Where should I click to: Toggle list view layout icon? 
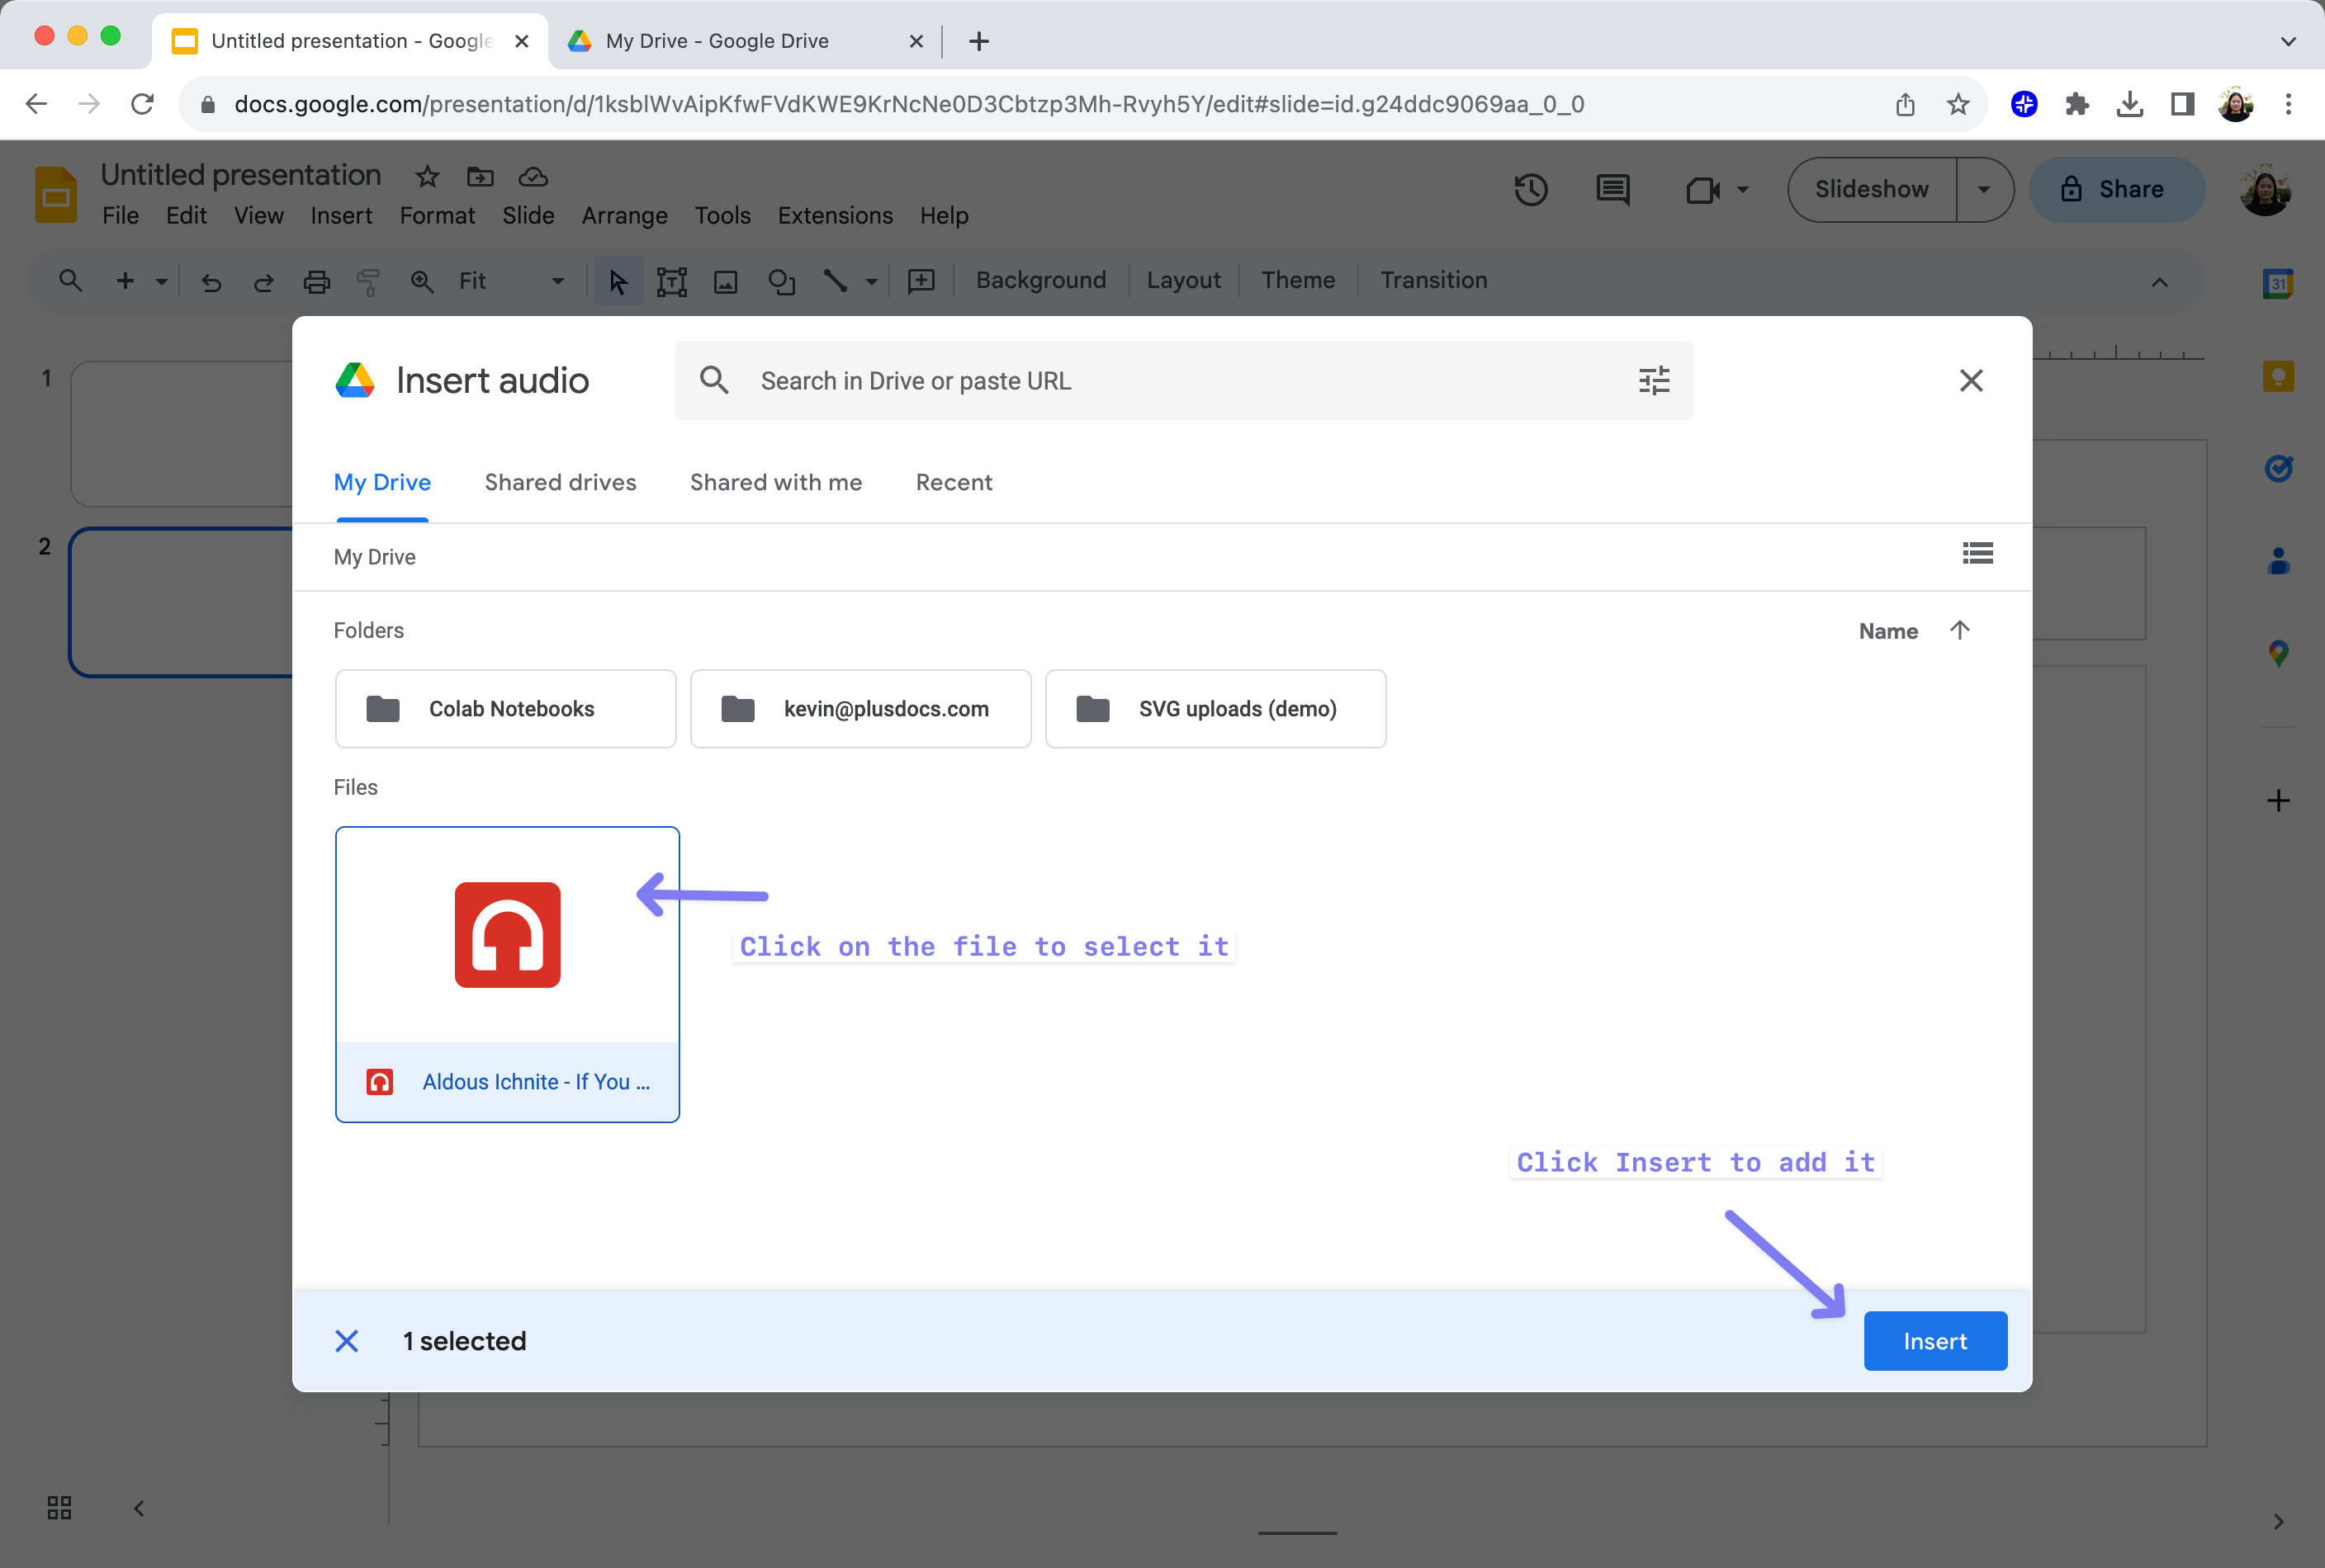(1977, 553)
